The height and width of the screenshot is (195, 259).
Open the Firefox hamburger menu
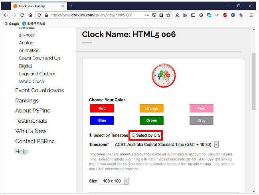pyautogui.click(x=251, y=15)
